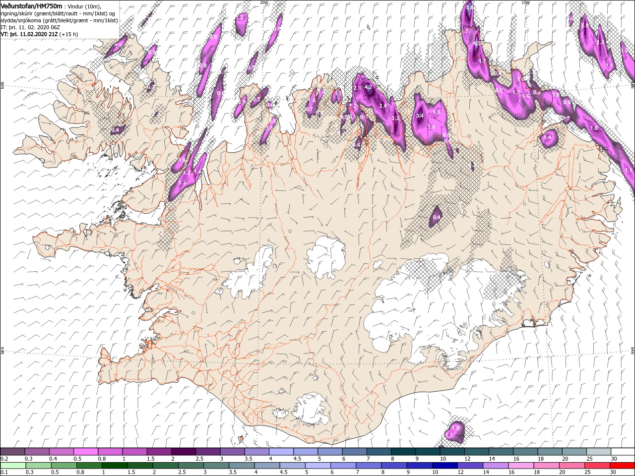This screenshot has width=635, height=476.
Task: Select the '2.3' precipitation value in the northeast
Action: pyautogui.click(x=600, y=43)
